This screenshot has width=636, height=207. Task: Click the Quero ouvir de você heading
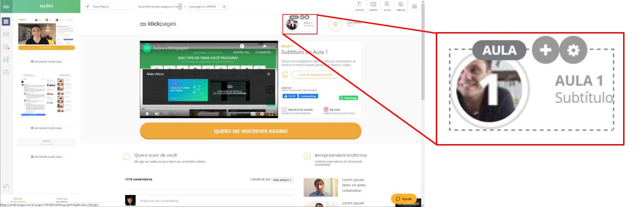(156, 155)
